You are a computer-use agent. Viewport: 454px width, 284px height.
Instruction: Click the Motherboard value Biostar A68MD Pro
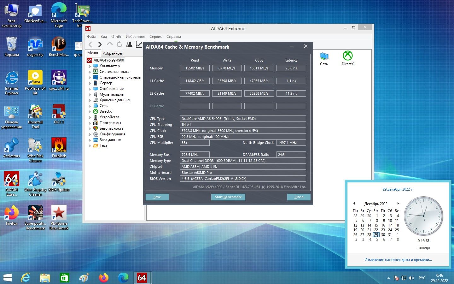[x=243, y=173]
